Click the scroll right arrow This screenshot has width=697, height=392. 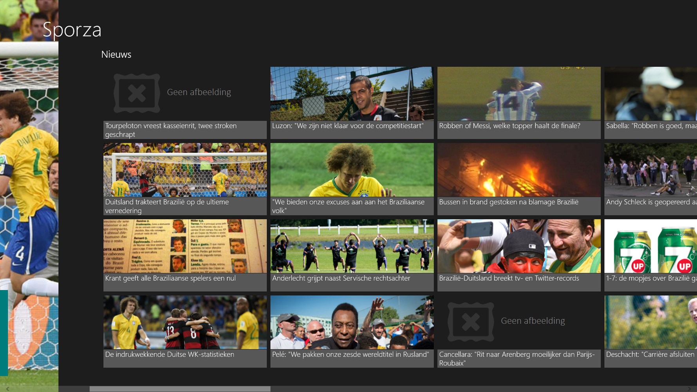(689, 389)
